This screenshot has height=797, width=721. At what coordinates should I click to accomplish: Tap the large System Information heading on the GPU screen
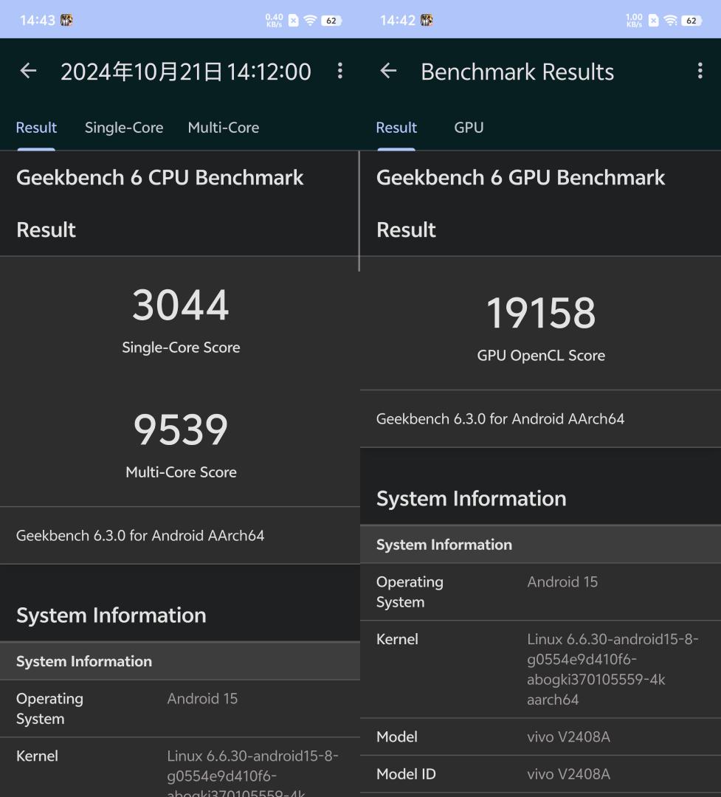tap(472, 499)
